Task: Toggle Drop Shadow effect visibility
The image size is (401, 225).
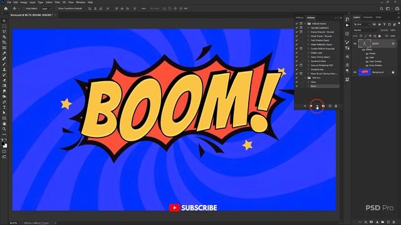Action: coord(367,66)
